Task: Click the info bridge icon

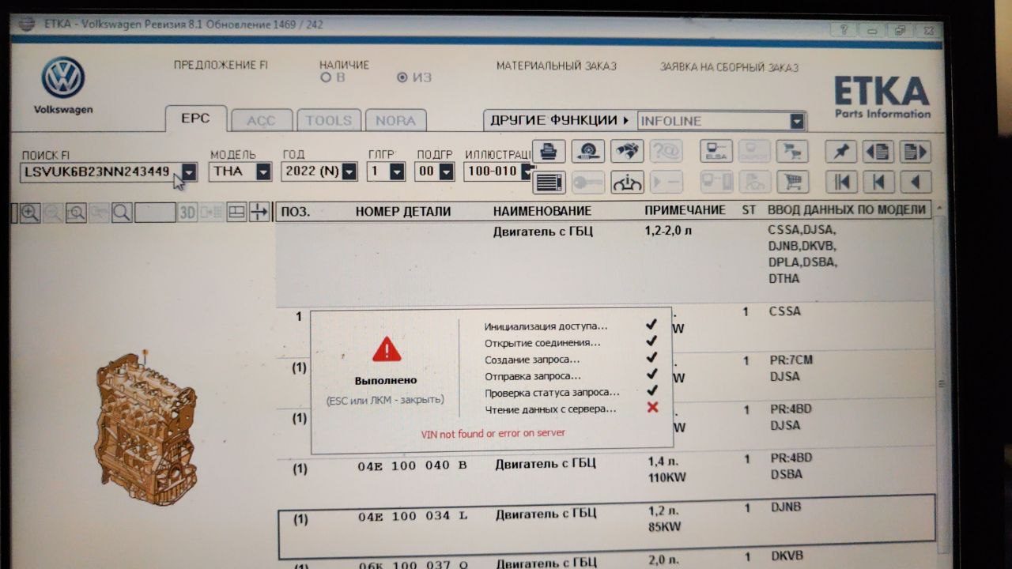Action: pyautogui.click(x=626, y=183)
